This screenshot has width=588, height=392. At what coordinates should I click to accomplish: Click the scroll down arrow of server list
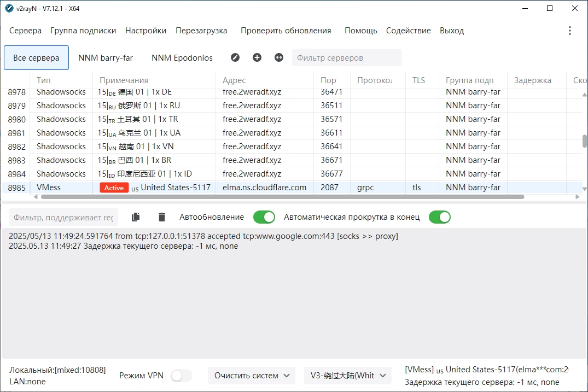pyautogui.click(x=584, y=189)
